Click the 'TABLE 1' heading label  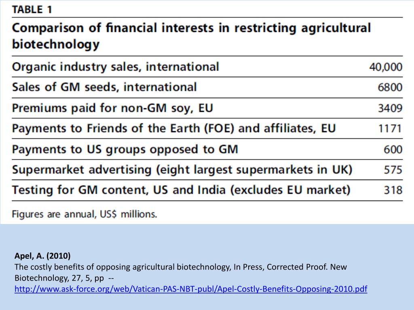click(32, 10)
